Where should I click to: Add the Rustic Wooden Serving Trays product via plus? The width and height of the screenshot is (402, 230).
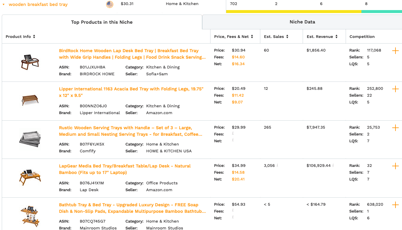(x=395, y=128)
